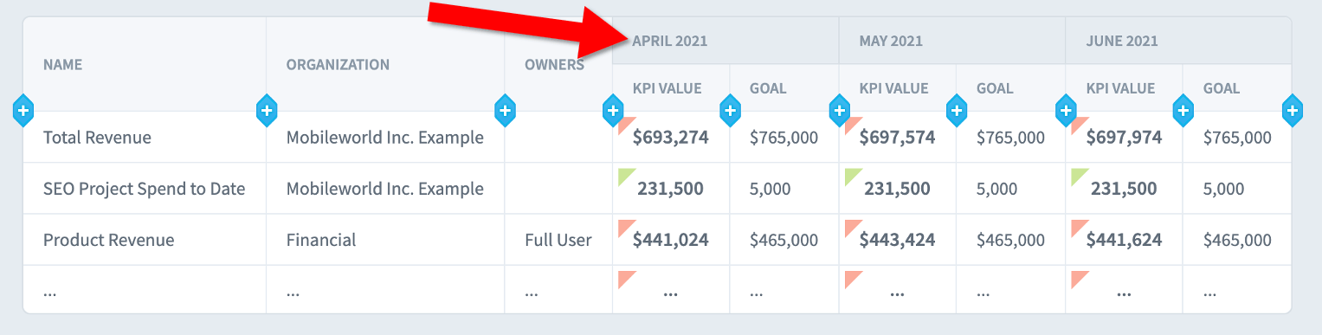The height and width of the screenshot is (335, 1322).
Task: Add column between June KPI Value and Goal
Action: 1183,110
